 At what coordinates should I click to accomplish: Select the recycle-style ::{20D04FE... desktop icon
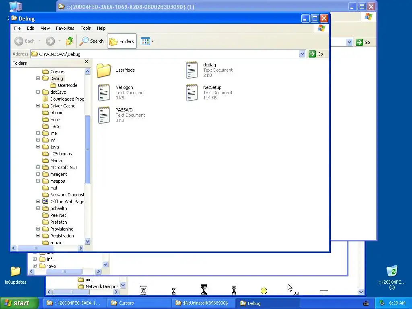392,271
